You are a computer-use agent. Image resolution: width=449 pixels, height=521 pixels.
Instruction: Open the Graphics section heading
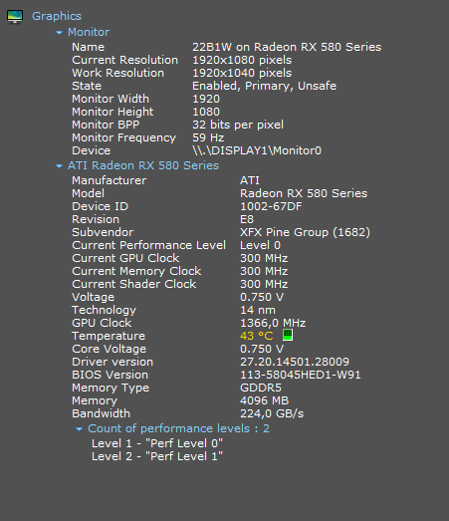click(57, 16)
